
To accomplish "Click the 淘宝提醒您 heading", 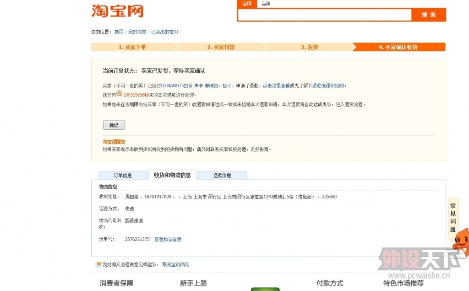I will pos(114,142).
